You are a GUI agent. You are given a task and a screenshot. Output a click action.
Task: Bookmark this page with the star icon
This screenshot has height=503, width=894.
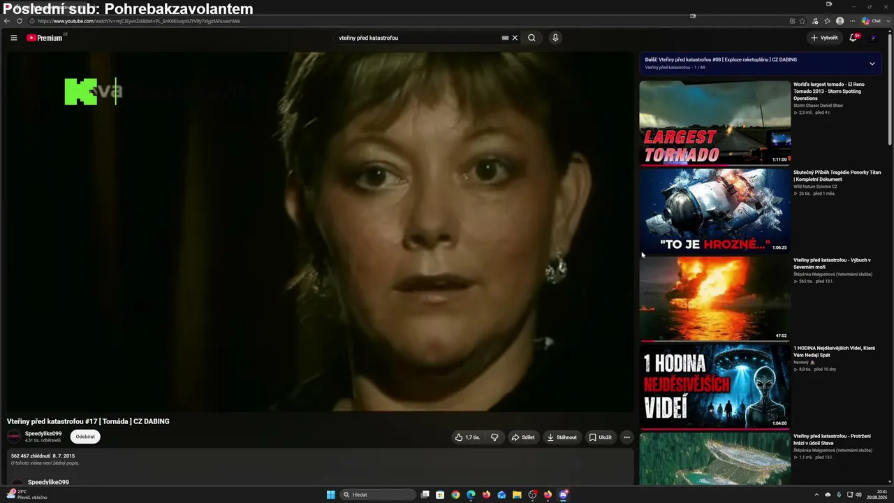point(802,21)
